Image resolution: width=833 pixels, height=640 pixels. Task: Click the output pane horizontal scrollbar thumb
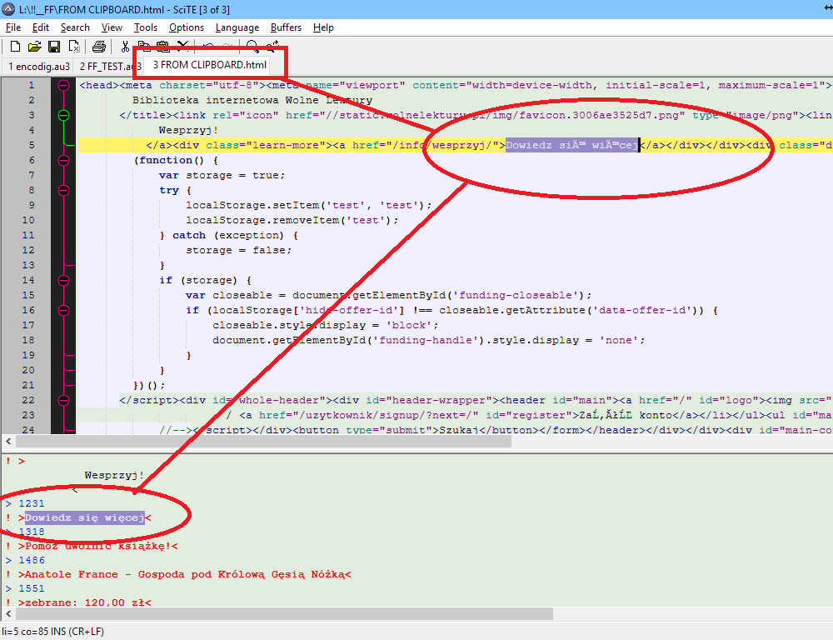point(284,614)
